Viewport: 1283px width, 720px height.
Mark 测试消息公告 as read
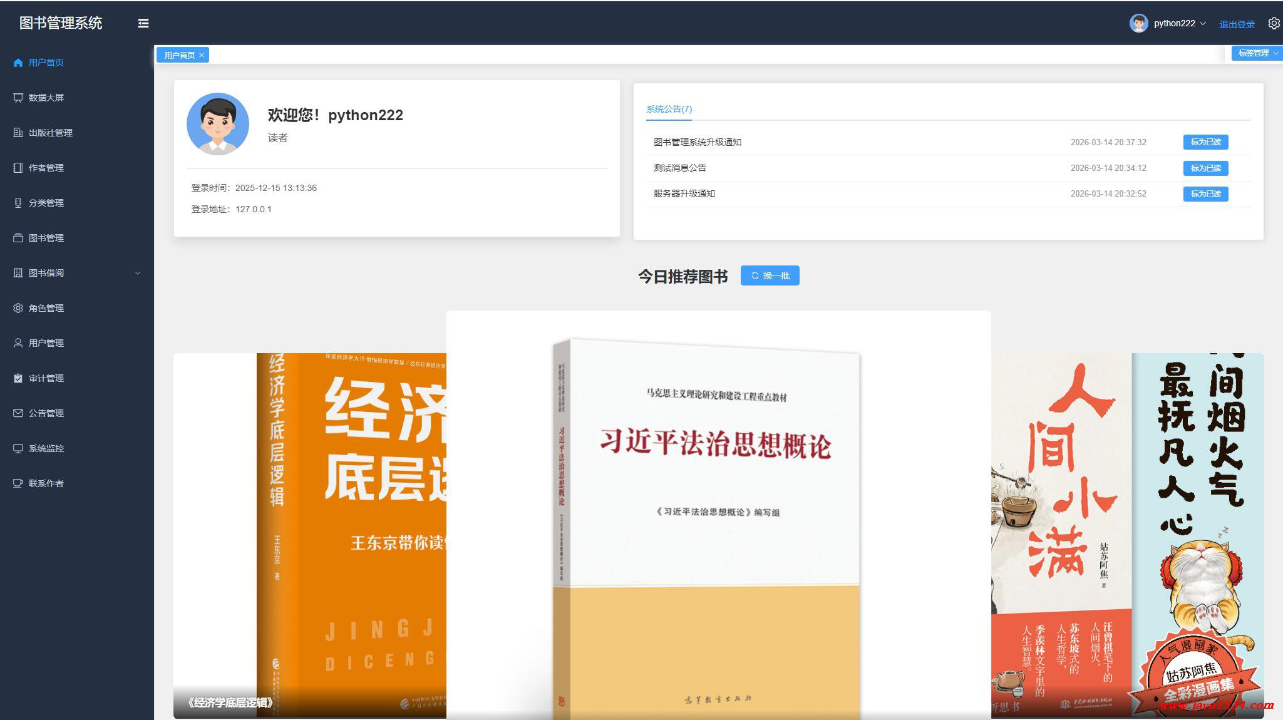tap(1205, 168)
